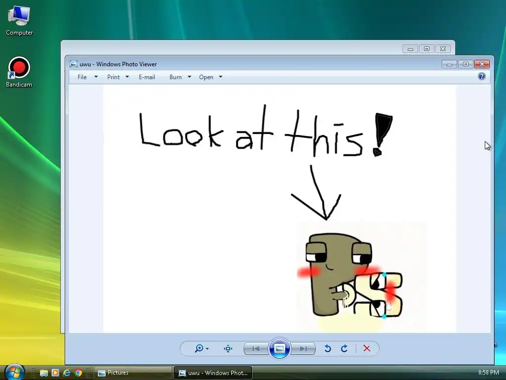Go to the next picture
The image size is (506, 380).
(303, 348)
